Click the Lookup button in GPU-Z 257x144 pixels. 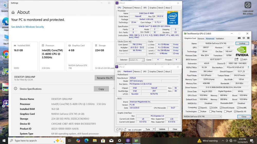click(x=242, y=43)
